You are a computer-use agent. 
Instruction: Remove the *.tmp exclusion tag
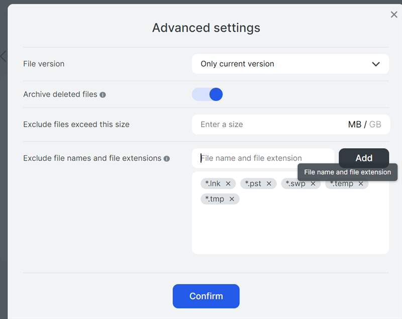click(232, 199)
